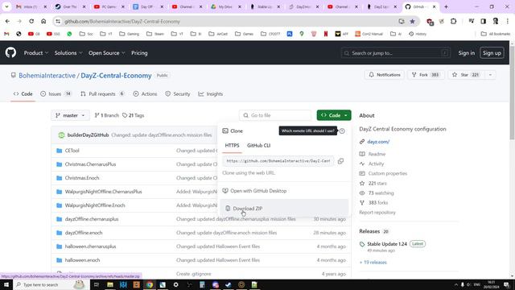The width and height of the screenshot is (515, 290).
Task: Open the Pricing link
Action: 139,53
